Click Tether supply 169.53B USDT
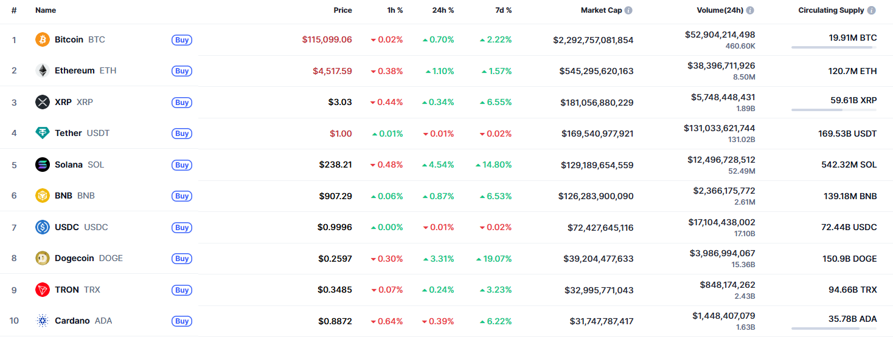Image resolution: width=893 pixels, height=337 pixels. (x=847, y=134)
